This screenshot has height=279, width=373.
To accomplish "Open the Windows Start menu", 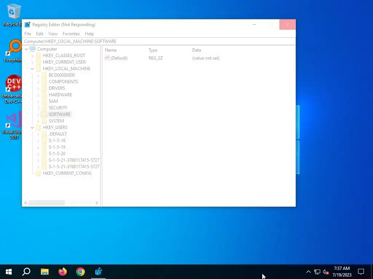I will pyautogui.click(x=9, y=272).
